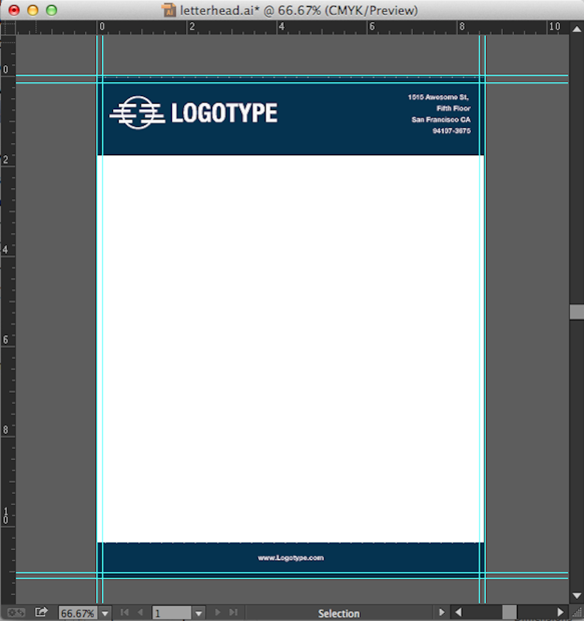584x621 pixels.
Task: Click the horizontal scrollbar right arrow
Action: pyautogui.click(x=560, y=613)
